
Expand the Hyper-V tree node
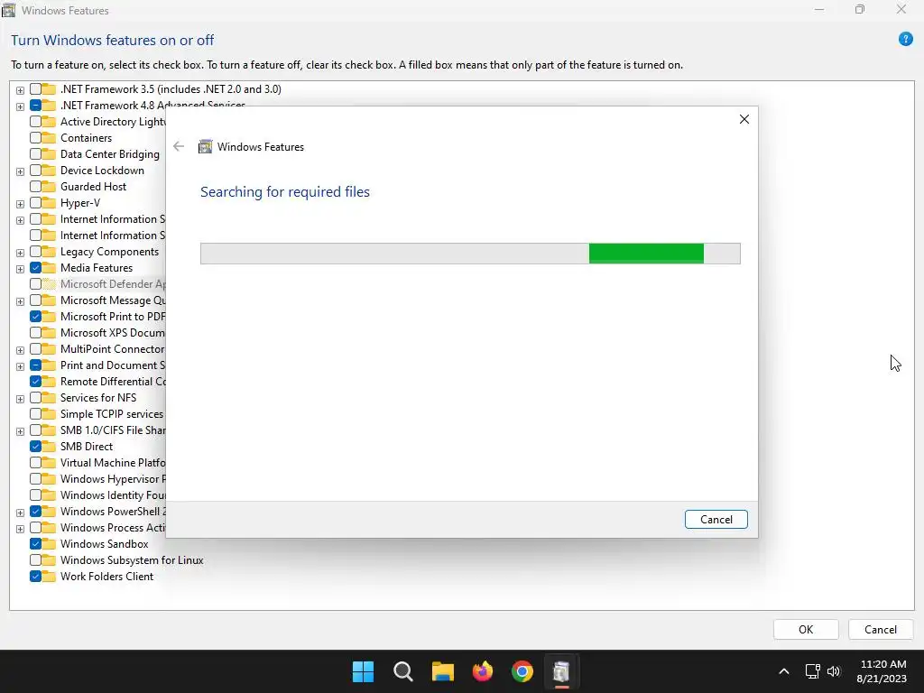[20, 204]
